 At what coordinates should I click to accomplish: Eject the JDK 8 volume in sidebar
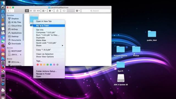pos(21,55)
